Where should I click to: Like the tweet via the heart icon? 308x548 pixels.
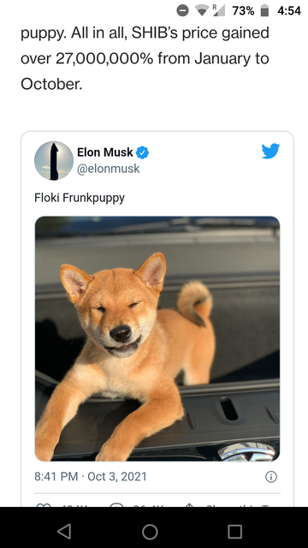pos(46,504)
